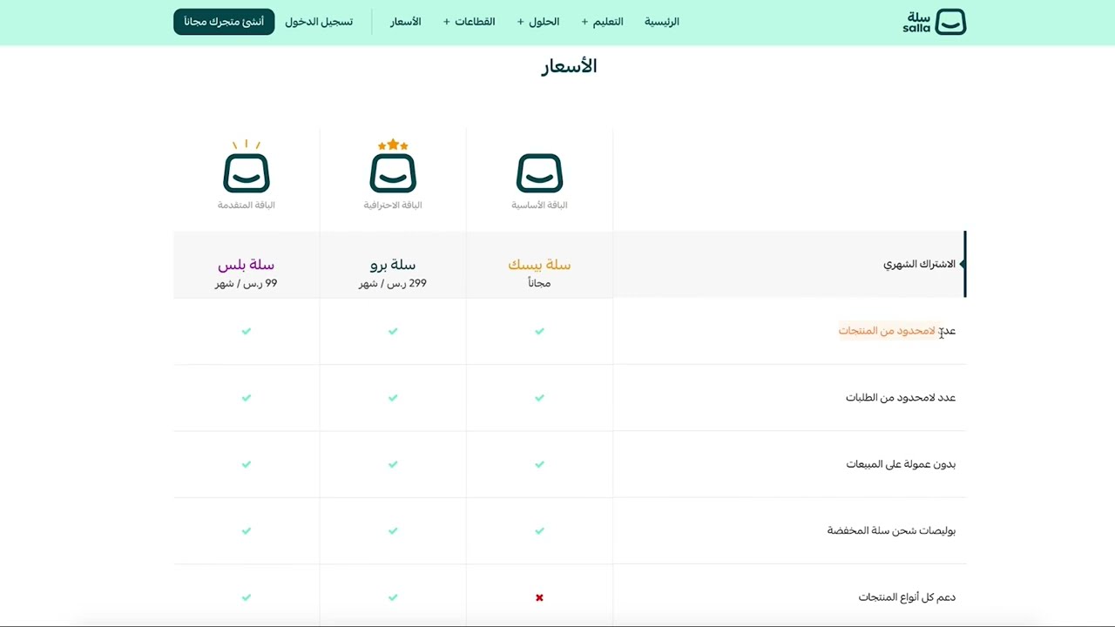Click the highlighted عدد لامحدود من المنتجات label
Screen dimensions: 1115x627
tap(897, 331)
